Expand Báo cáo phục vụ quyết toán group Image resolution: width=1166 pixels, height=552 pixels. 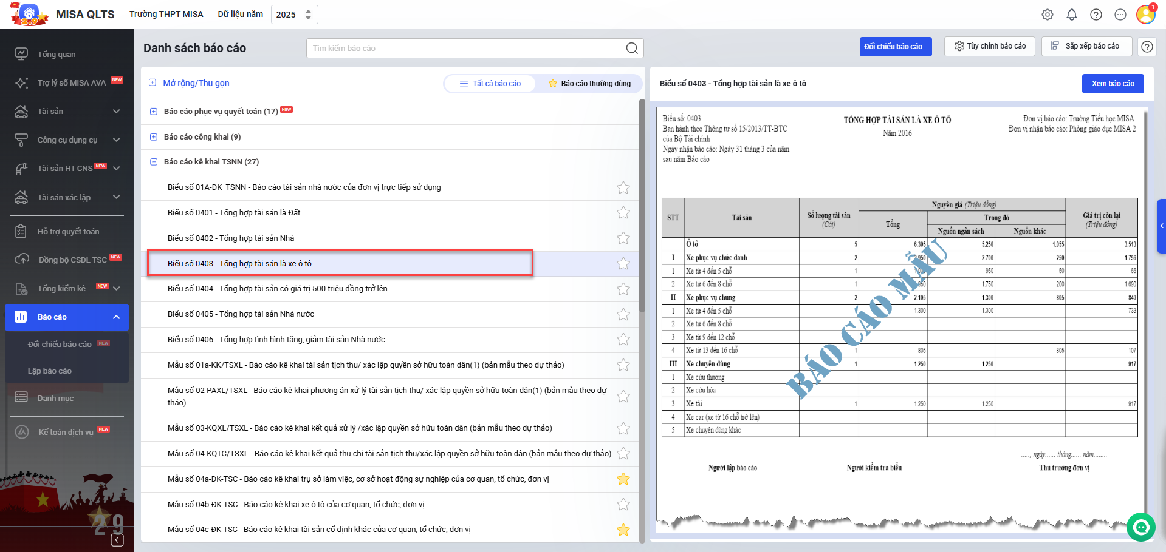[x=154, y=112]
